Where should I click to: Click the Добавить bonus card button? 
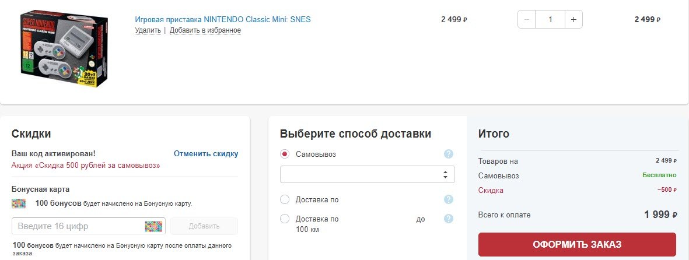pos(204,226)
